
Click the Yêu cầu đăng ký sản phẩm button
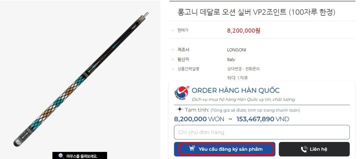coord(225,149)
